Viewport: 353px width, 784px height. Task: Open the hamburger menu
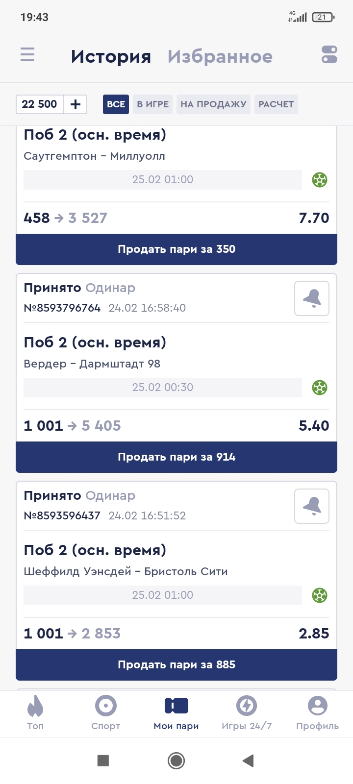(x=27, y=54)
